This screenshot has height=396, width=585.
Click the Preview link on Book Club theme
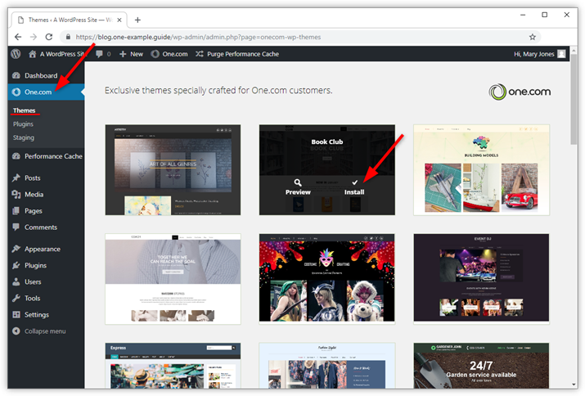click(298, 191)
